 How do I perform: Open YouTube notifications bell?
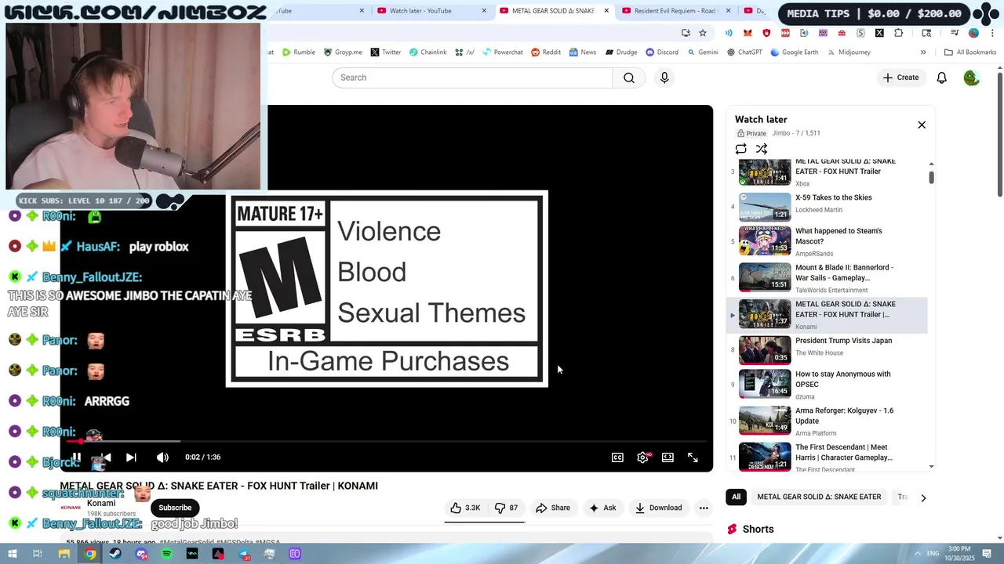click(x=942, y=78)
